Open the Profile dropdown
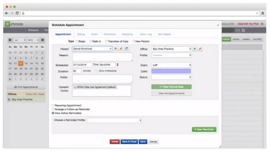 coord(172,55)
